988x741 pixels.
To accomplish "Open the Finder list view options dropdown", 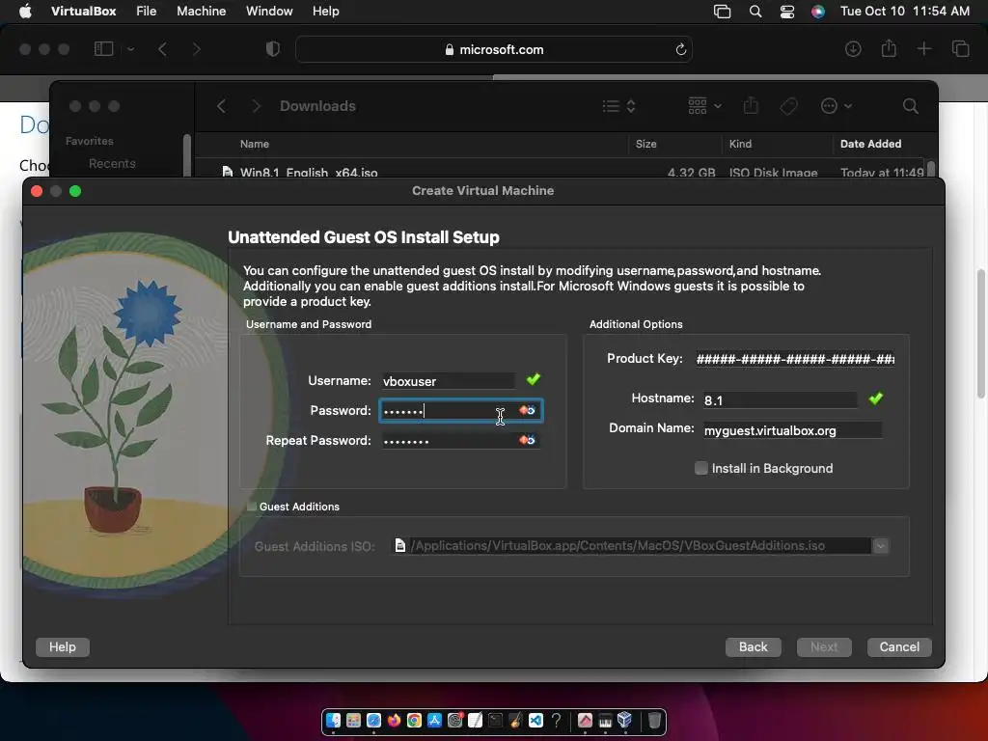I will [x=618, y=106].
